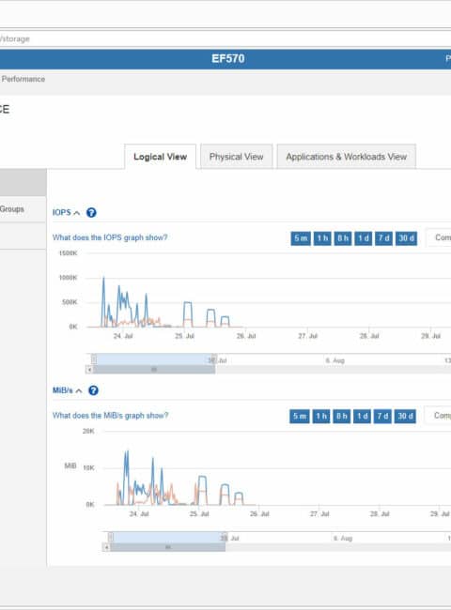Open 'What does the IOPS graph show?' link

[x=110, y=237]
